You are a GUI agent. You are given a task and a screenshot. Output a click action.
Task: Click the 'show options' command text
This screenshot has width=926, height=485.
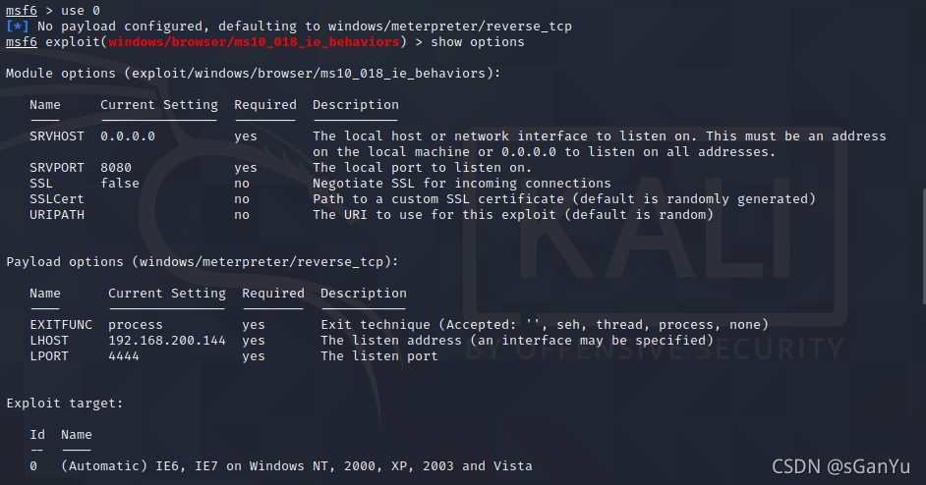pyautogui.click(x=477, y=42)
